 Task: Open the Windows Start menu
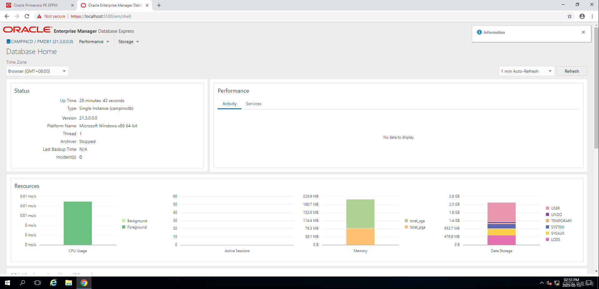click(7, 283)
